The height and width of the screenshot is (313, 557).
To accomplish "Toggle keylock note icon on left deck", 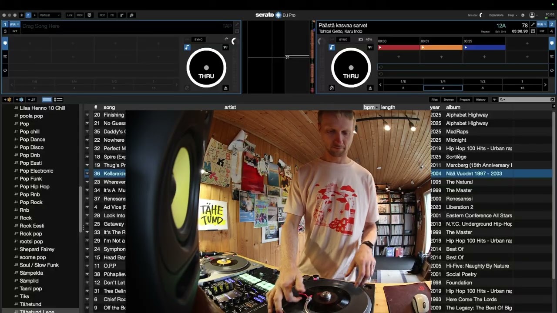I will (x=187, y=47).
